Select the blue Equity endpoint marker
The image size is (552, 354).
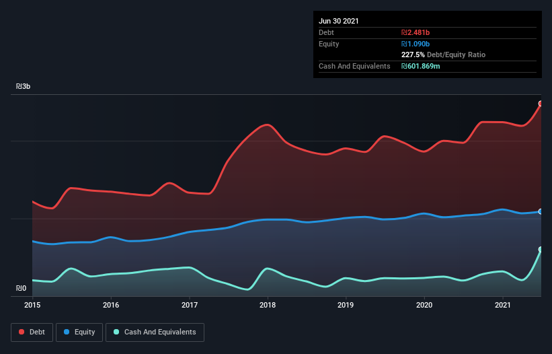[x=541, y=211]
